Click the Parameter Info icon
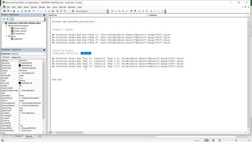 123,11
